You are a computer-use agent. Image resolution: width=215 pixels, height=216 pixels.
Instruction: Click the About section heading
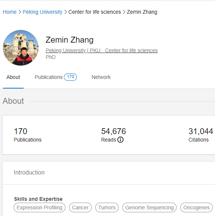[x=13, y=101]
